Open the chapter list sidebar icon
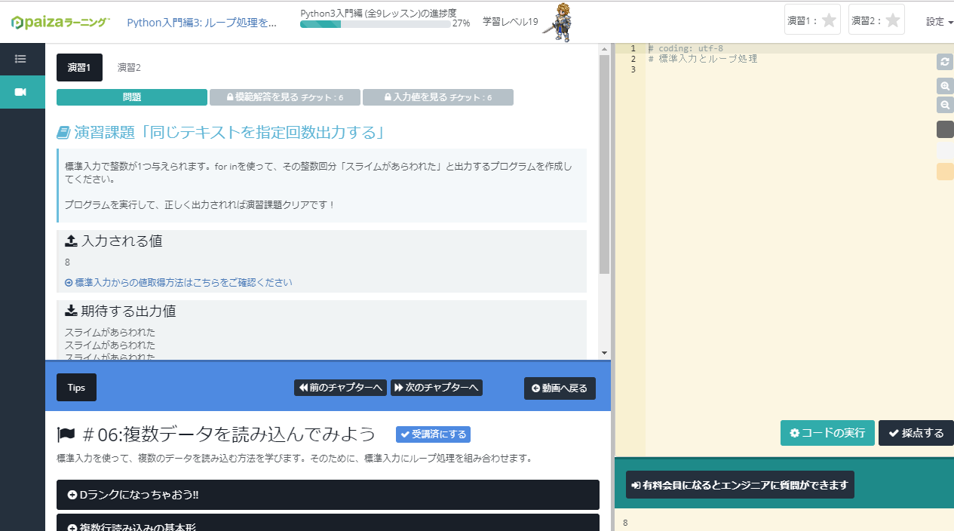Screen dimensions: 954x531 coord(20,59)
